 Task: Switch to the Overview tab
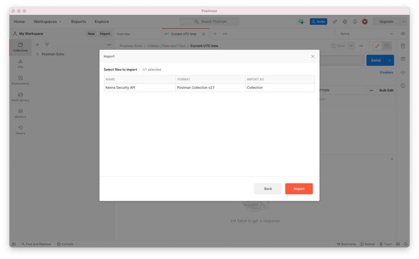[x=123, y=34]
